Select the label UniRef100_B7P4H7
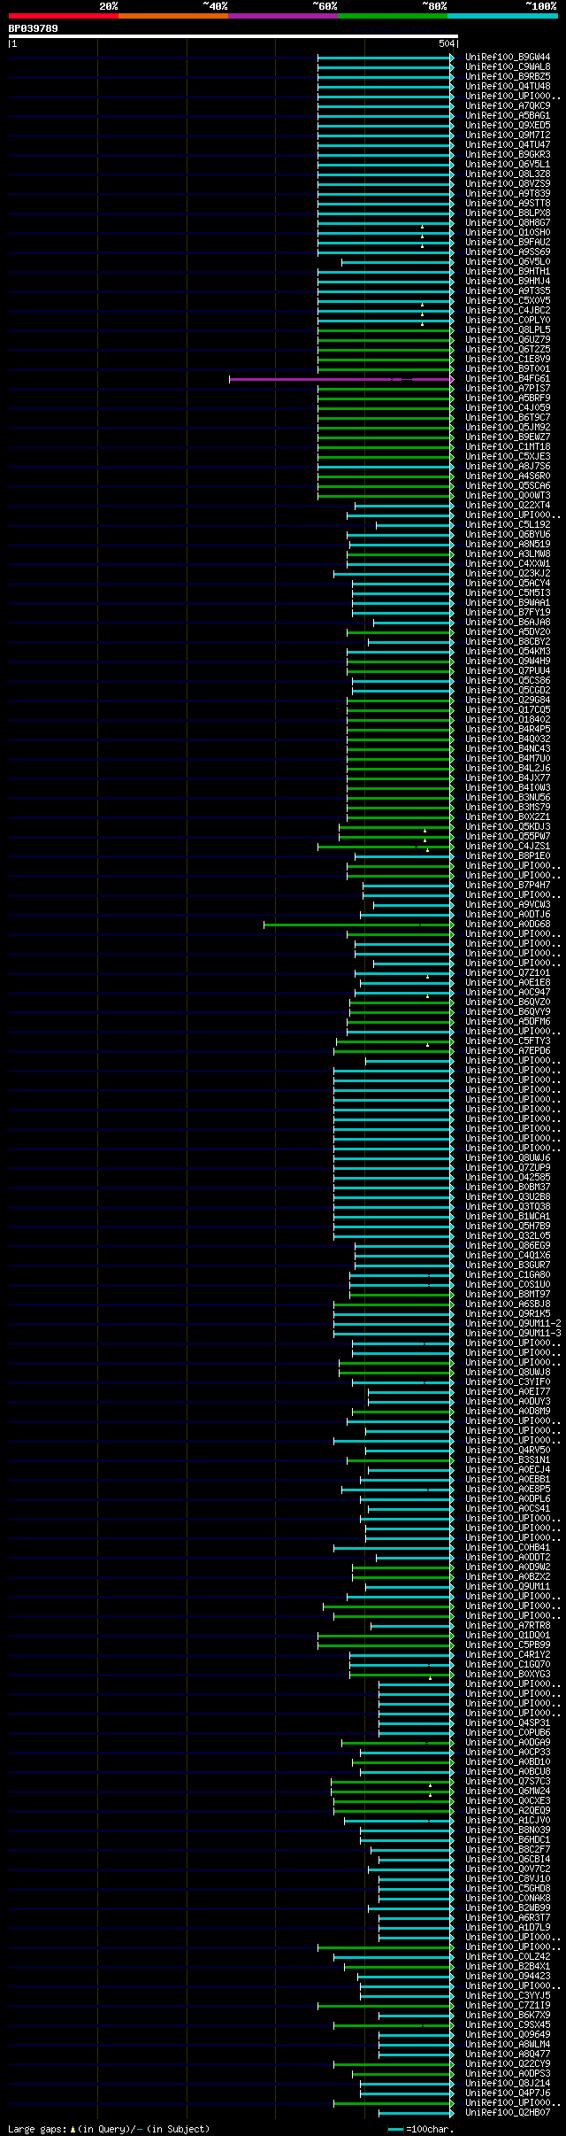This screenshot has height=2136, width=566. pos(508,886)
